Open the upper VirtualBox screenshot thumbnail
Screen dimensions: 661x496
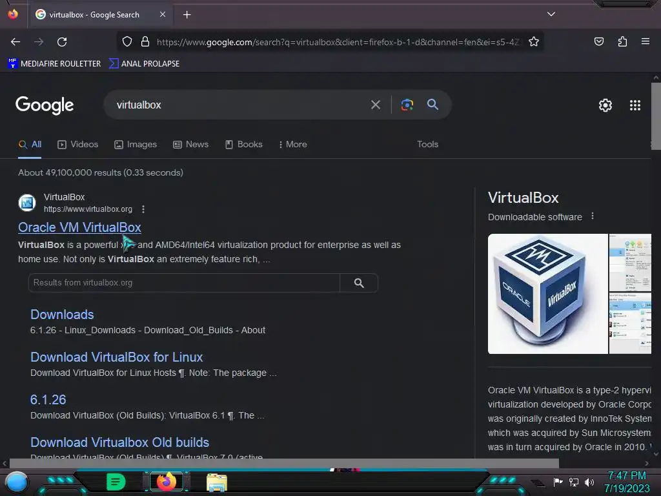pos(630,262)
